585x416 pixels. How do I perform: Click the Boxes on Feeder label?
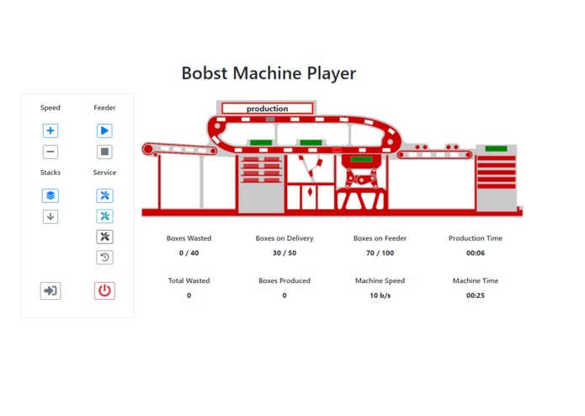click(380, 238)
